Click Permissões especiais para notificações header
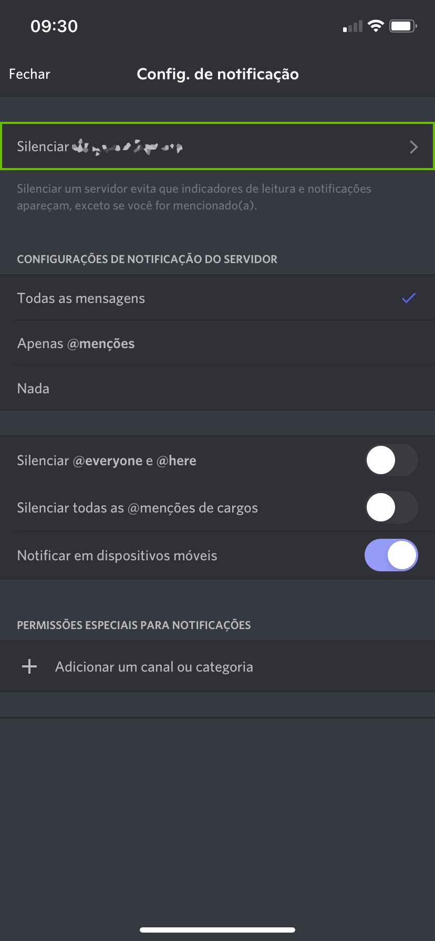 coord(134,625)
